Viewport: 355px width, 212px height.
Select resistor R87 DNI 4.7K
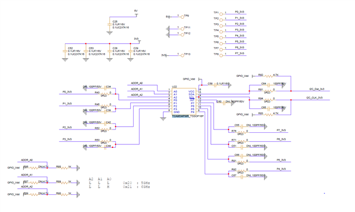tap(34, 183)
